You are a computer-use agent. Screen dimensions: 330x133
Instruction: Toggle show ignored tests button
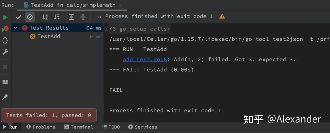[30, 17]
